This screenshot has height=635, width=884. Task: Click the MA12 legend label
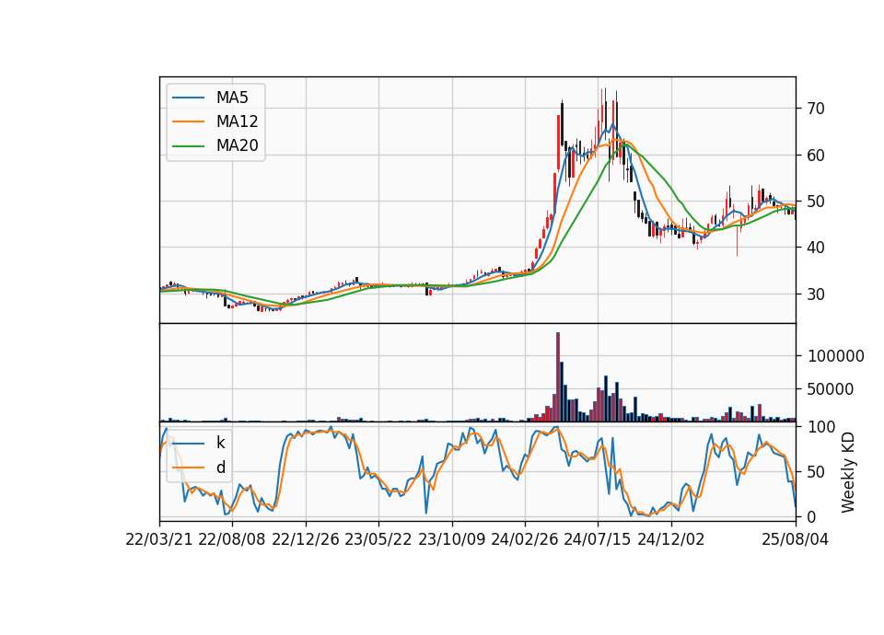[237, 121]
